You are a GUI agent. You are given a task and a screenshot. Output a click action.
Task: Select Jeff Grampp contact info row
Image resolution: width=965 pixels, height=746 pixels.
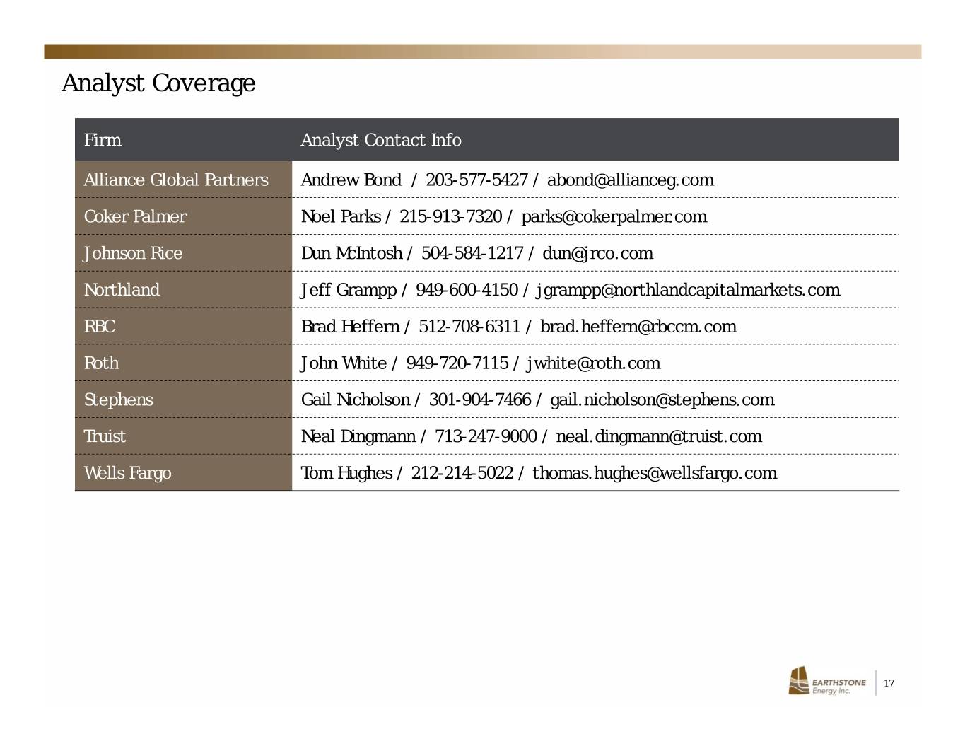coord(595,290)
